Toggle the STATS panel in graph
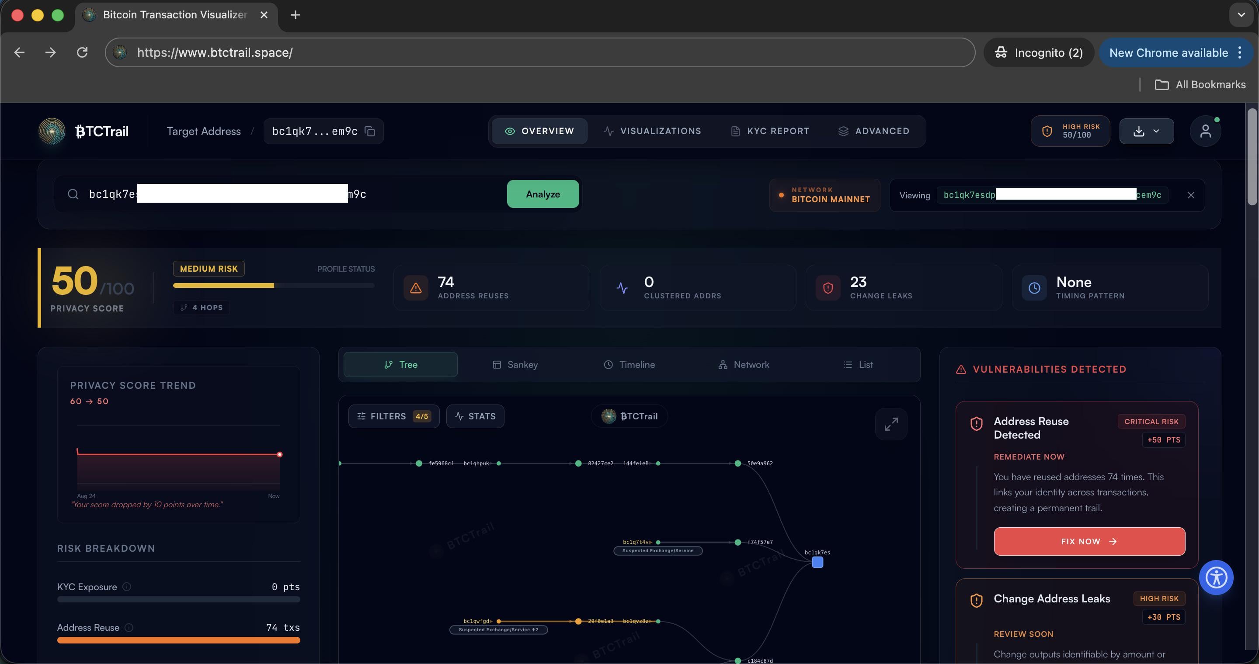Screen dimensions: 1259x664 pyautogui.click(x=475, y=416)
